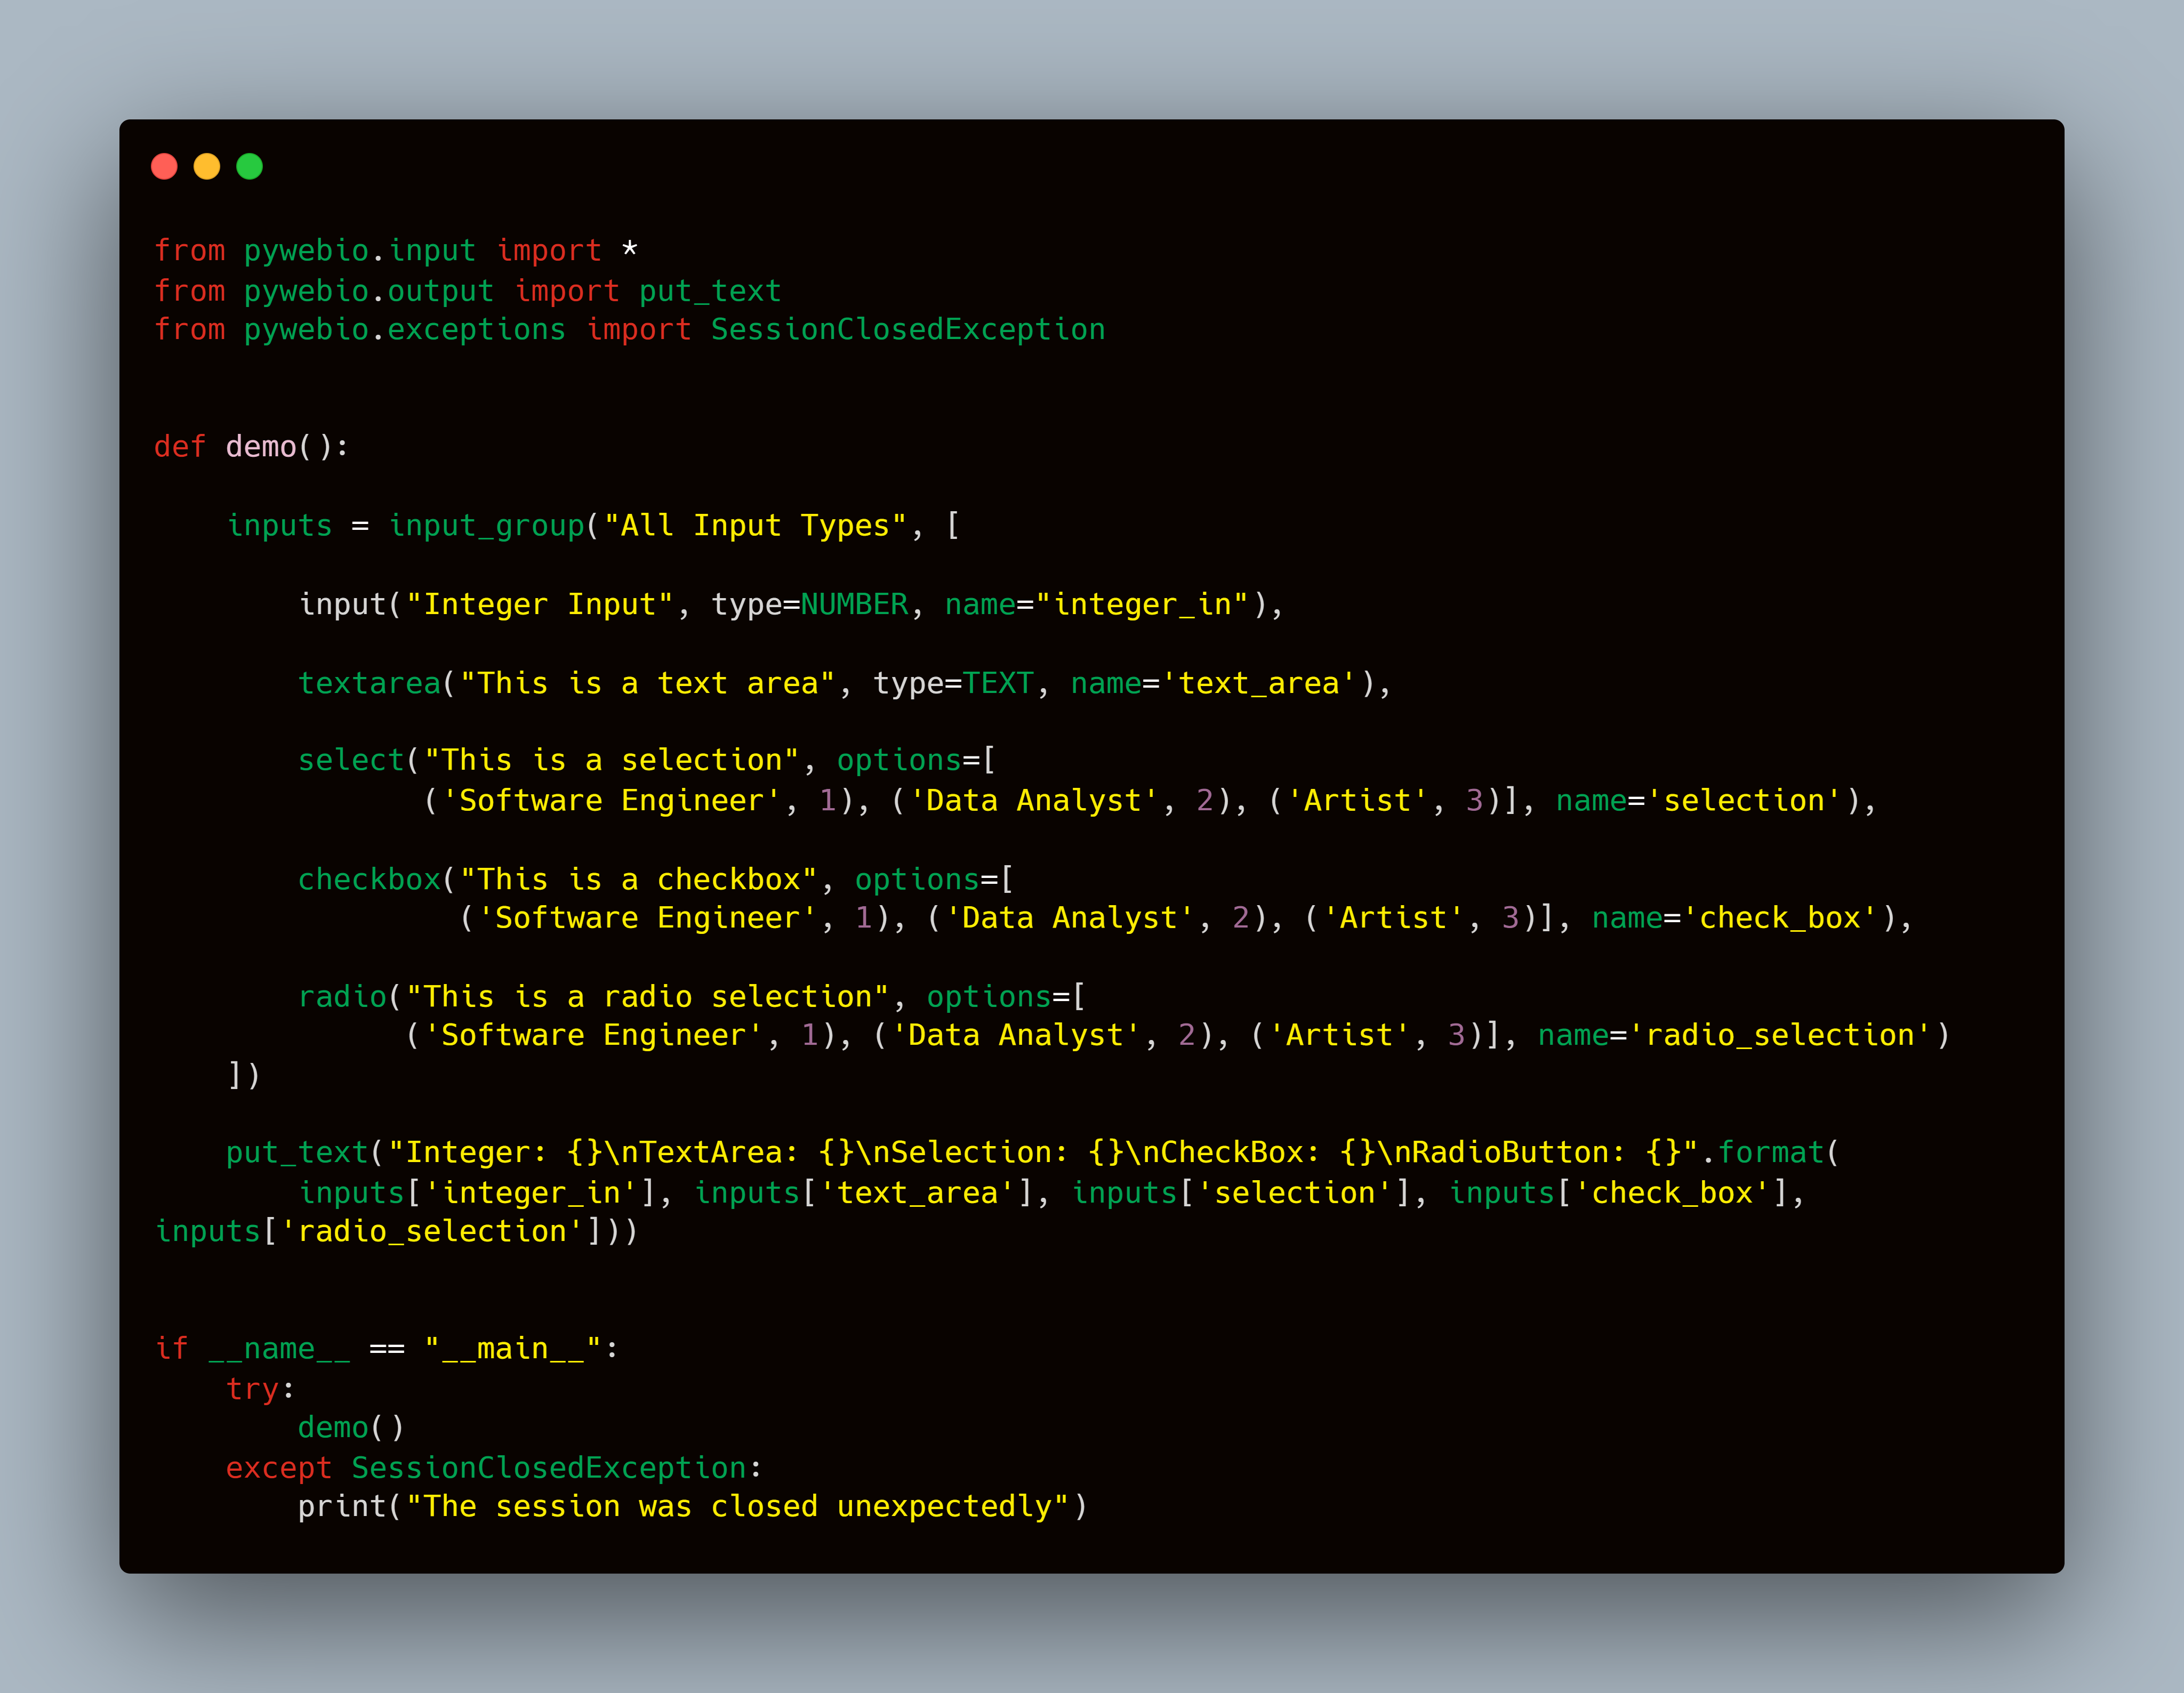
Task: Click the string "This is a radio selection"
Action: pos(647,997)
